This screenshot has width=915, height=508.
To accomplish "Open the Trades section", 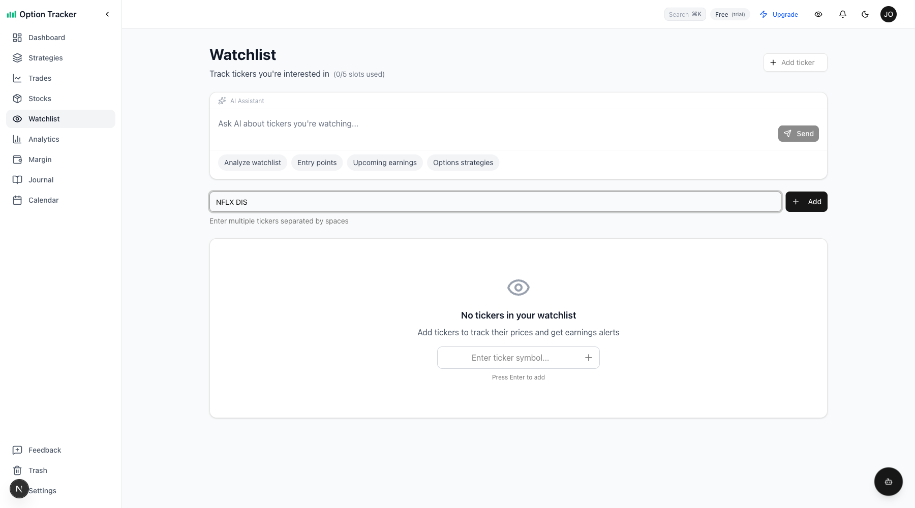I will (x=40, y=78).
